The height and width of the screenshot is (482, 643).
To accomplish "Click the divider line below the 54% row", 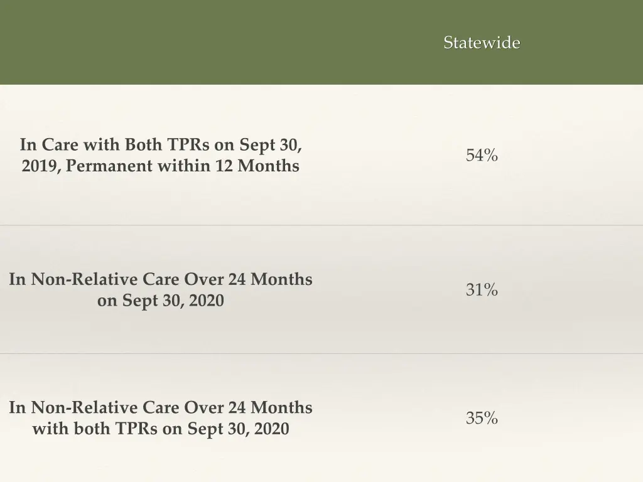I will [321, 225].
